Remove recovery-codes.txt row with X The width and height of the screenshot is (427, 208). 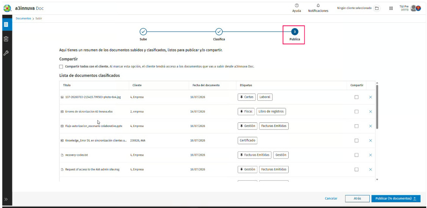point(371,155)
